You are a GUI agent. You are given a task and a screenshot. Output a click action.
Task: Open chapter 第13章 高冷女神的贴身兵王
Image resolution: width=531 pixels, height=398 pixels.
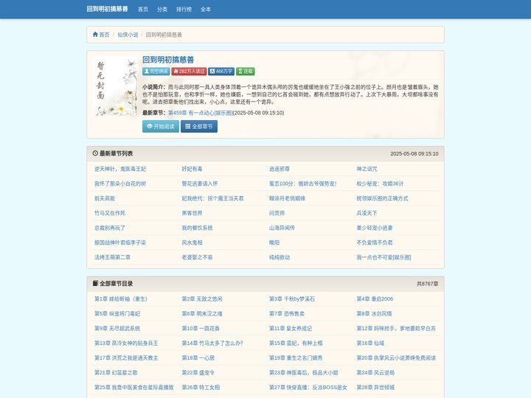(126, 343)
